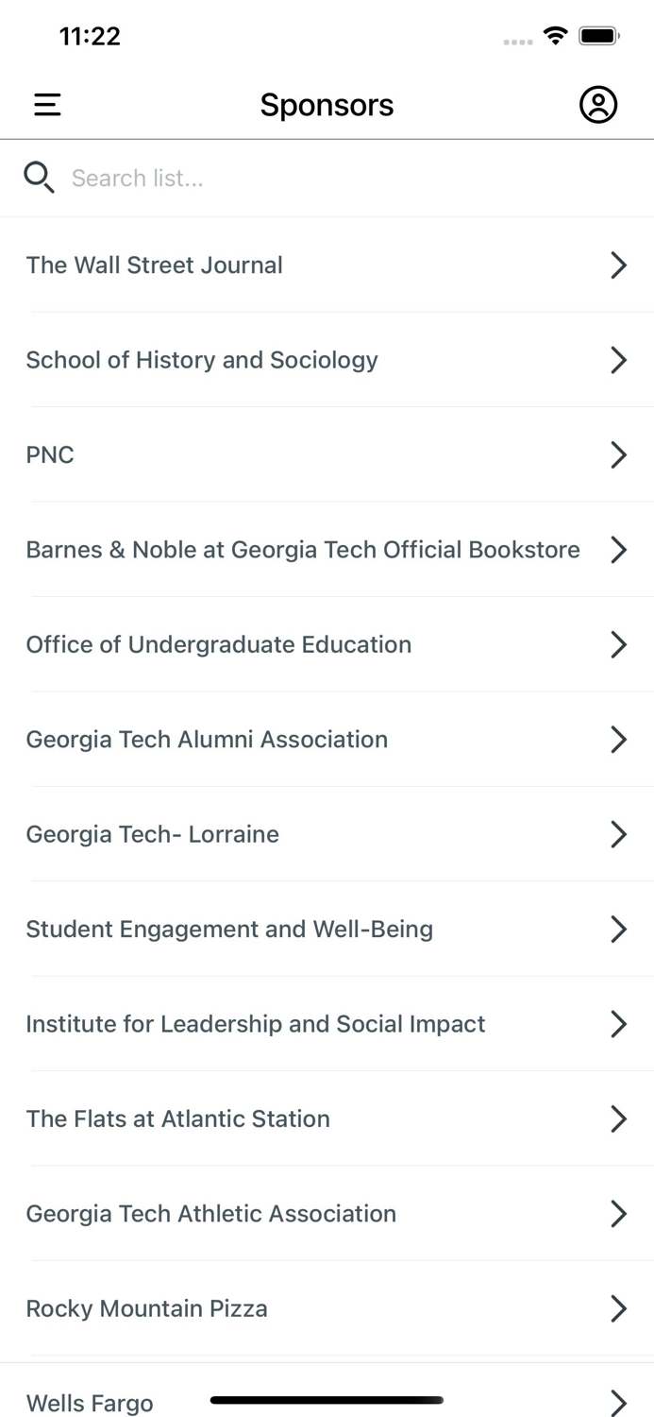This screenshot has height=1417, width=654.
Task: Tap the Wi-Fi status icon
Action: point(556,35)
